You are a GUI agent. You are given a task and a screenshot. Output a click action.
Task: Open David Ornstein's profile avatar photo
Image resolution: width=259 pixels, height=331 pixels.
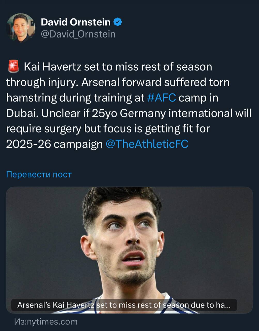21,28
